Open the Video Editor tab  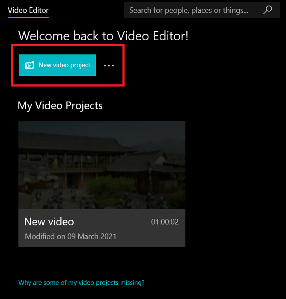click(x=28, y=10)
